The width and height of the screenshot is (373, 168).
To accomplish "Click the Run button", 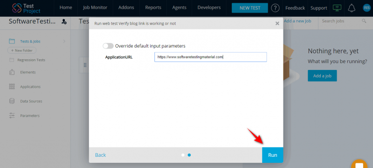I will point(273,155).
